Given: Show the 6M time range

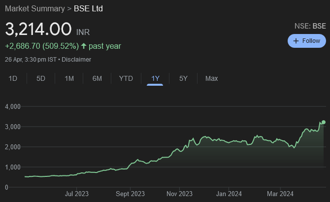Looking at the screenshot, I should coord(97,78).
